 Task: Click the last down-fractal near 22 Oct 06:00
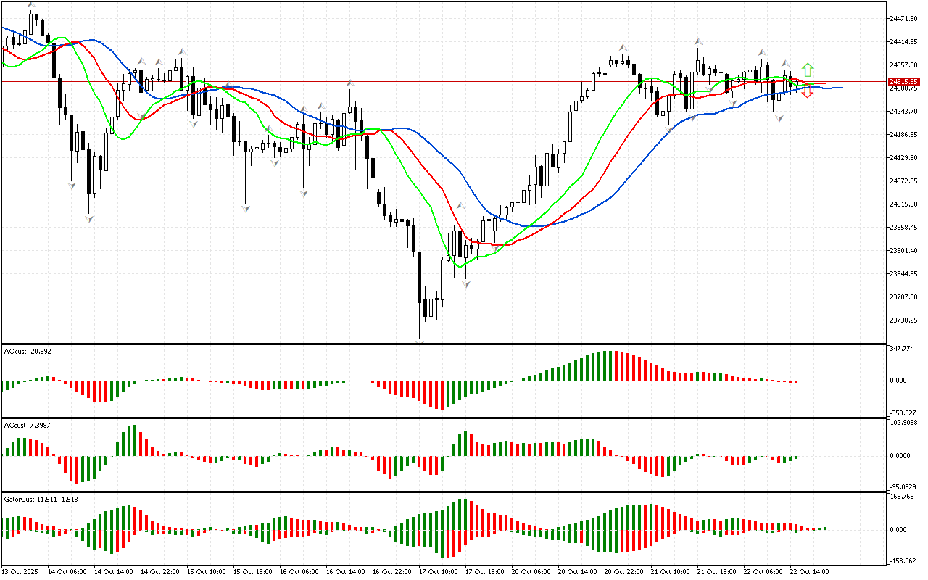pos(779,117)
